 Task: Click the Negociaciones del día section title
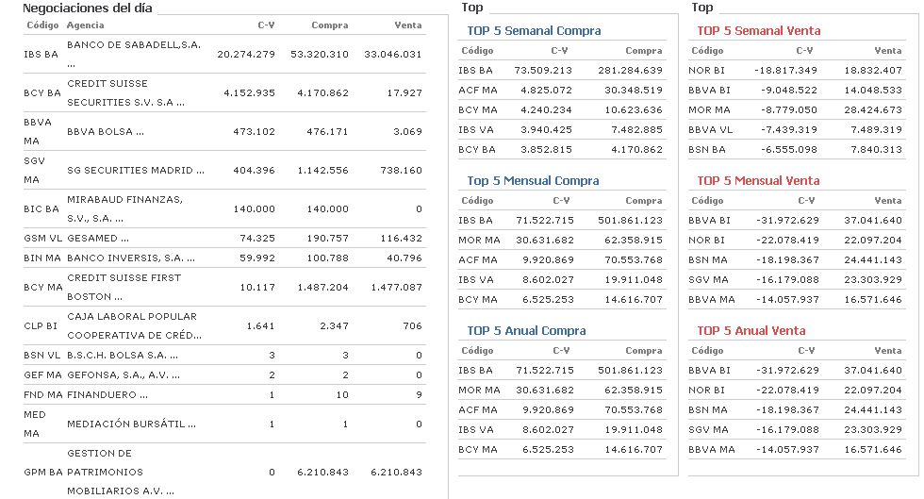coord(88,8)
